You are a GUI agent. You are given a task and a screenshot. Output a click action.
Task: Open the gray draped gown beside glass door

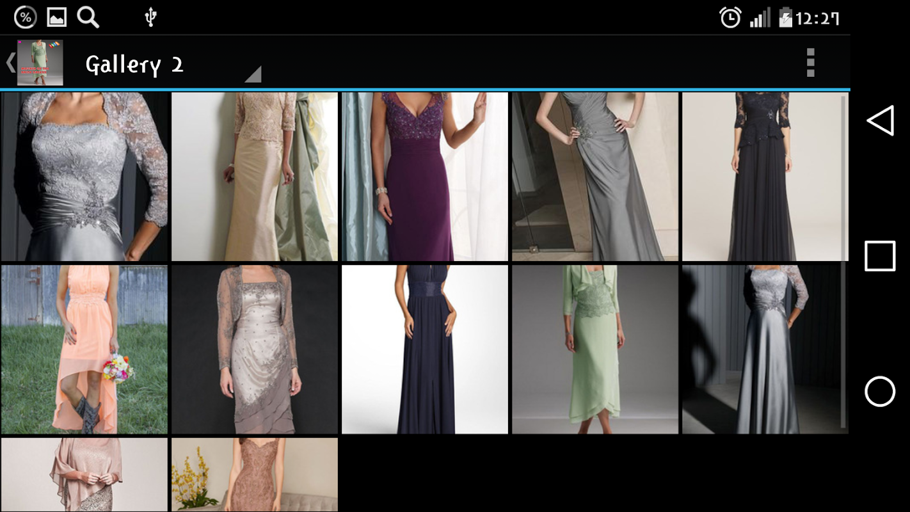click(595, 177)
